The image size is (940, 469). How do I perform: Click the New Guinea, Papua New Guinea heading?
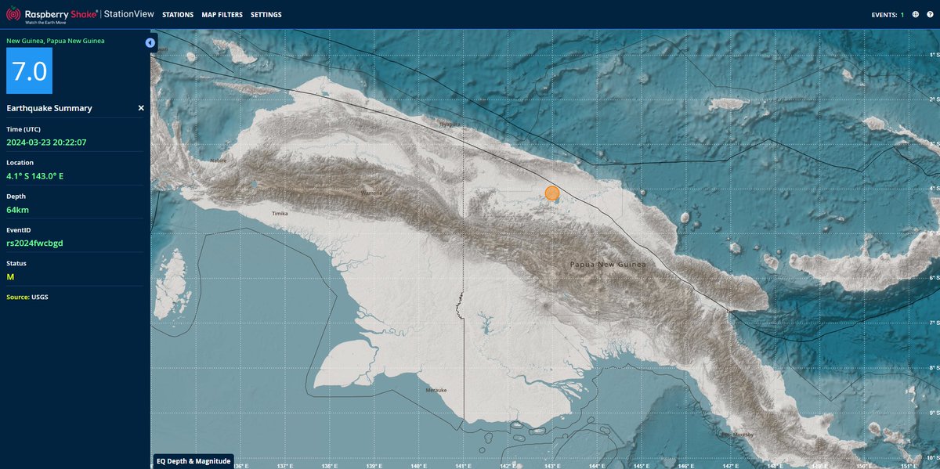pos(55,40)
